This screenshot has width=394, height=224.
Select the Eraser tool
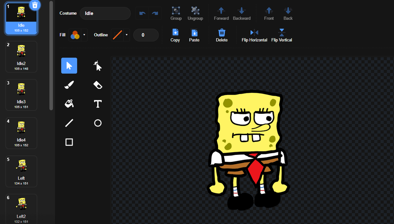[x=98, y=85]
